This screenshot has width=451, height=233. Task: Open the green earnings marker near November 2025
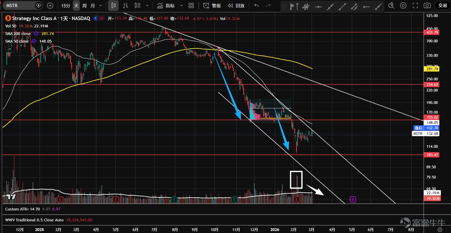(x=234, y=199)
